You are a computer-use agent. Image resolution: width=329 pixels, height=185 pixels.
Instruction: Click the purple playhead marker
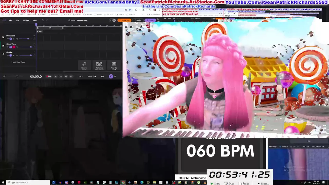click(x=36, y=25)
